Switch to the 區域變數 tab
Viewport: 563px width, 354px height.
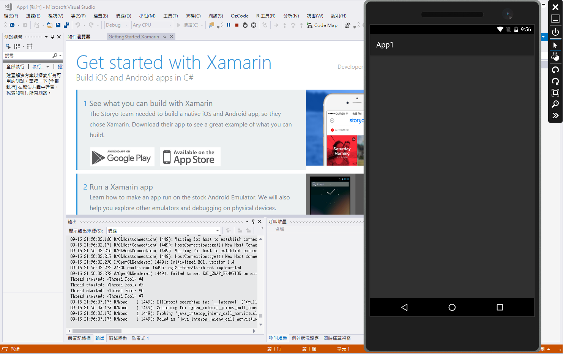click(x=118, y=338)
